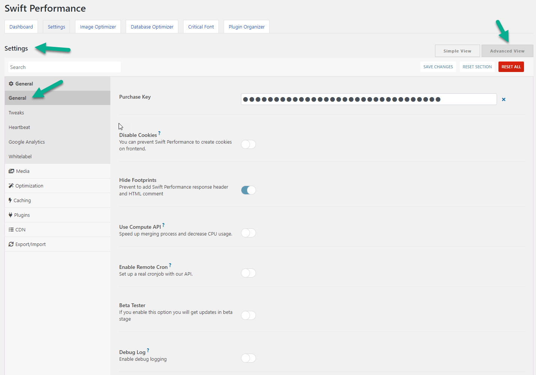The width and height of the screenshot is (536, 375).
Task: Click the Save Changes button
Action: pos(438,67)
